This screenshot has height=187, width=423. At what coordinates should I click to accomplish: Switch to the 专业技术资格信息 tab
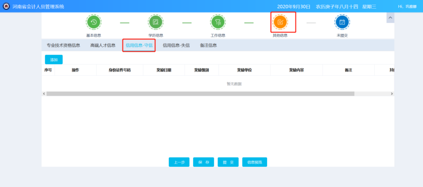point(64,45)
